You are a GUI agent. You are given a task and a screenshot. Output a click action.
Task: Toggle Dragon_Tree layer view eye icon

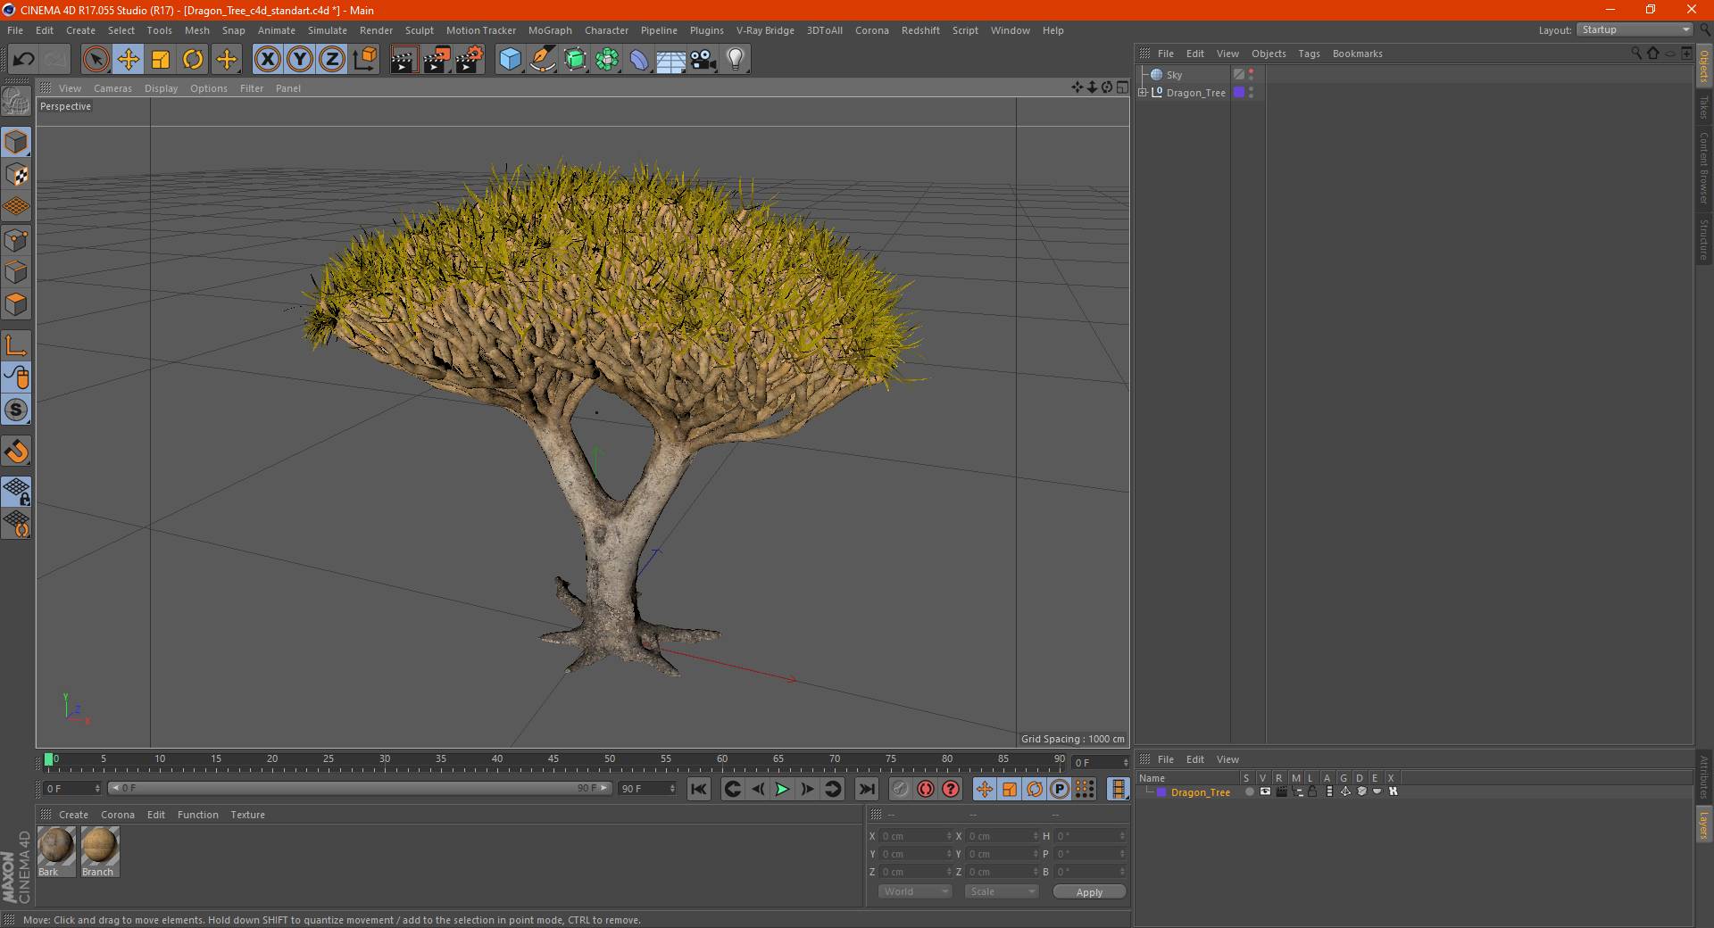point(1265,791)
